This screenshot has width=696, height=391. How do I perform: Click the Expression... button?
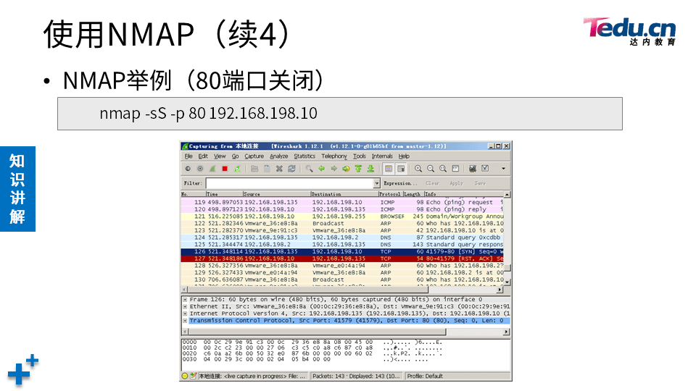point(400,183)
